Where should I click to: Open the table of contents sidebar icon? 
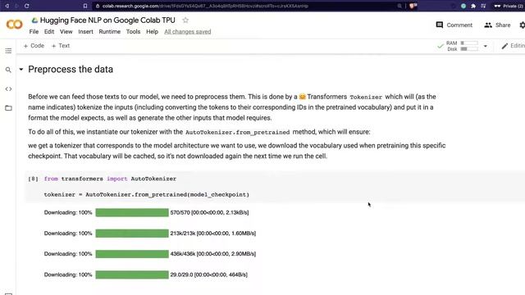coord(8,51)
